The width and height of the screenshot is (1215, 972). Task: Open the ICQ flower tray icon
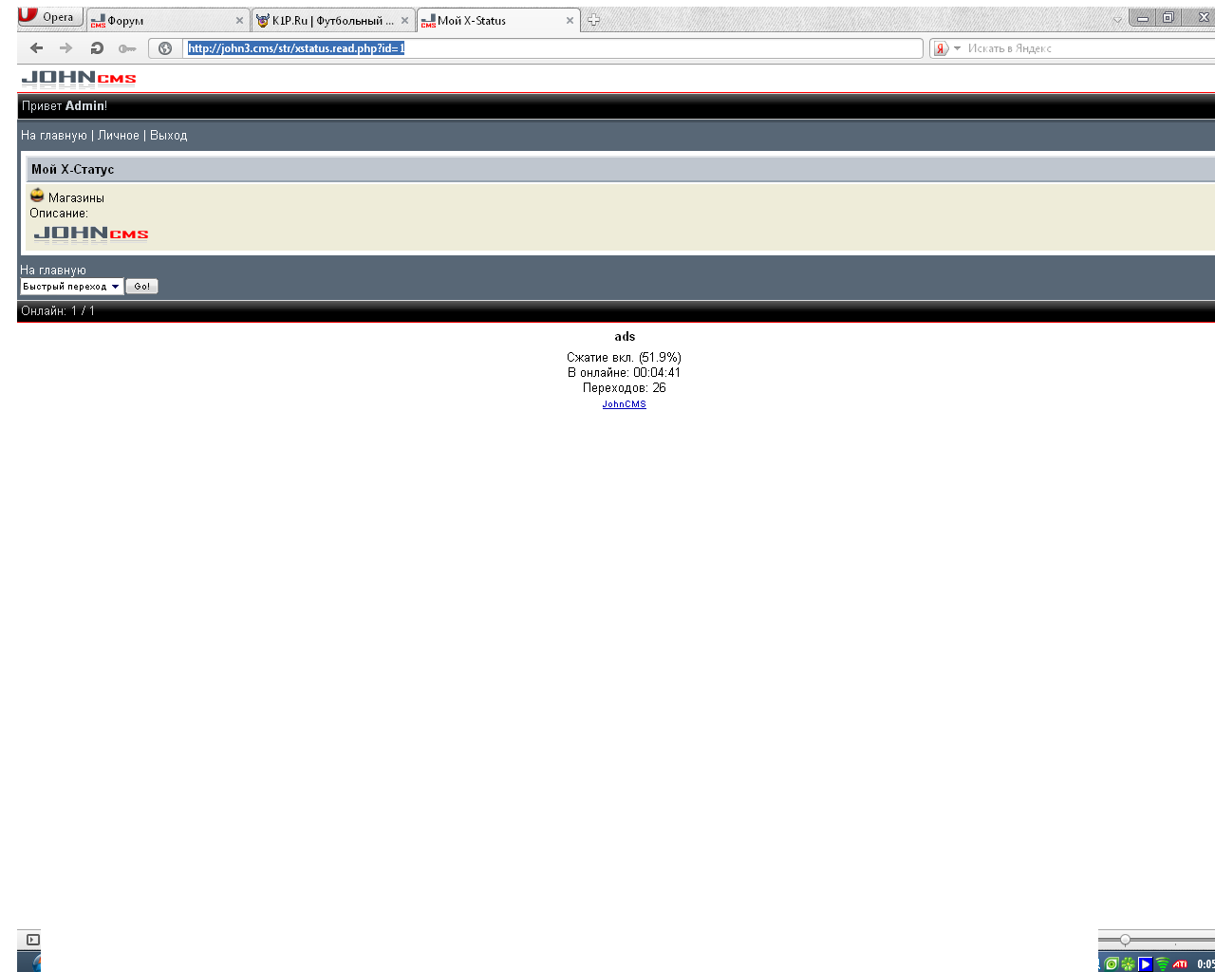click(x=1129, y=964)
